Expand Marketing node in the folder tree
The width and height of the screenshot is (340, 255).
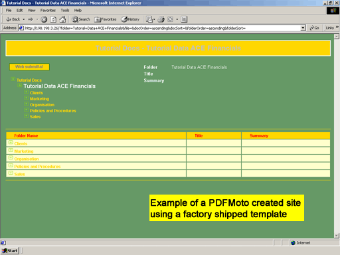[27, 98]
